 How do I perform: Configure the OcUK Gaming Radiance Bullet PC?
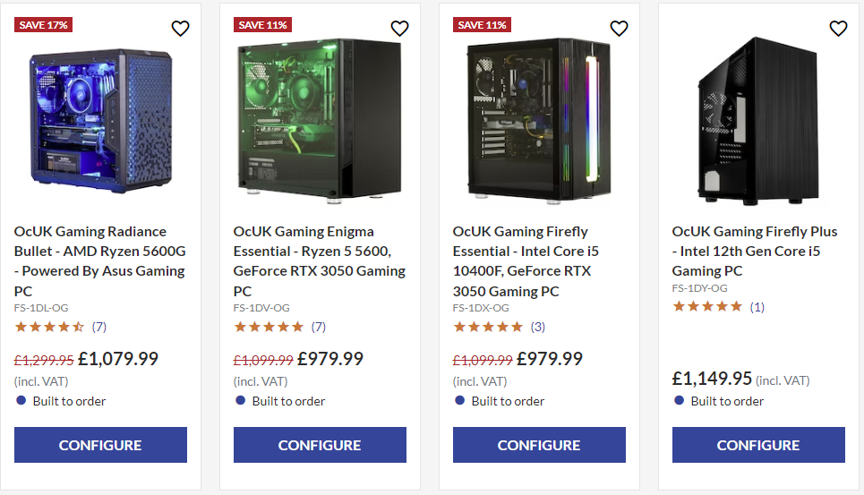(100, 445)
